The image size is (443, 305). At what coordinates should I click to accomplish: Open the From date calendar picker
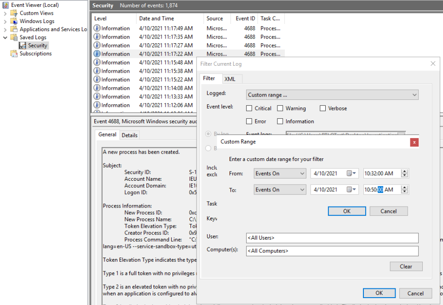(x=352, y=173)
